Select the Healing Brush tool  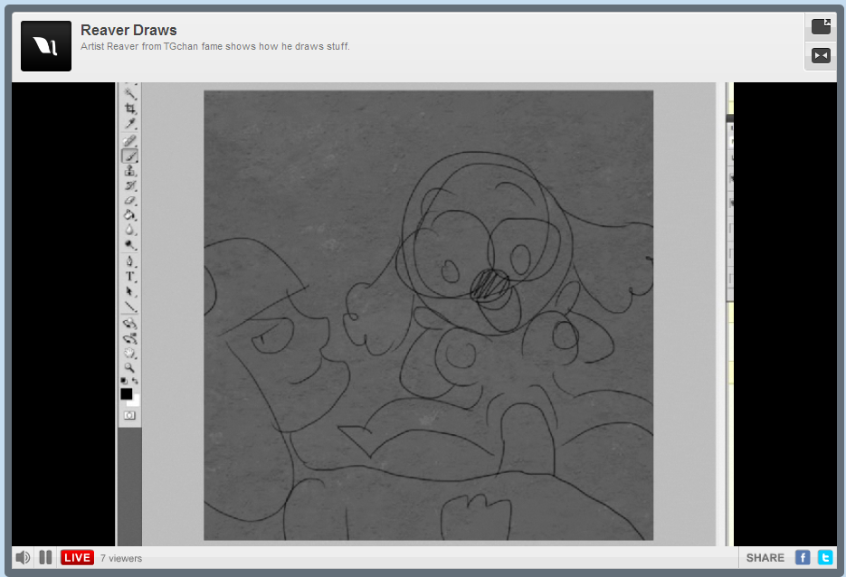pos(130,140)
